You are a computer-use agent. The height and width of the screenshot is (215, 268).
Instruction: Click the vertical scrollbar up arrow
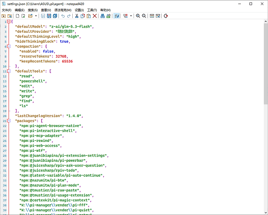265,21
